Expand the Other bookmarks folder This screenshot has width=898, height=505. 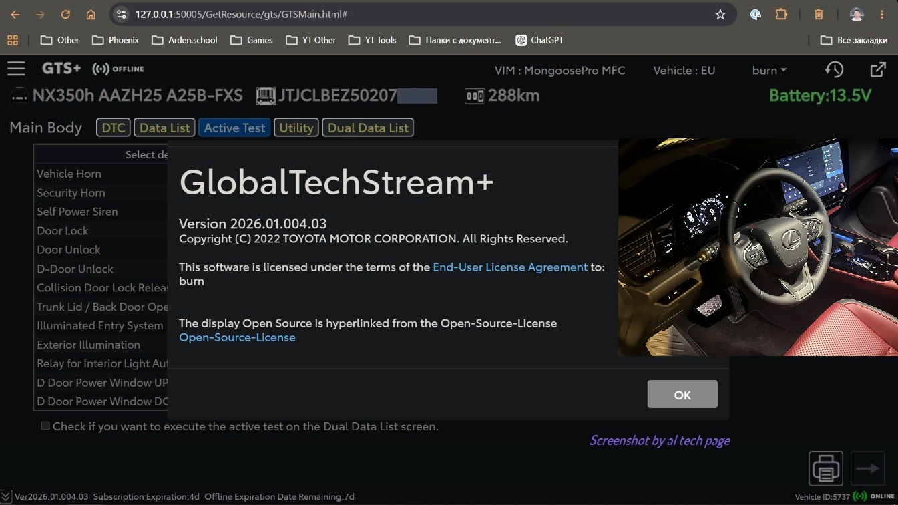click(x=60, y=40)
